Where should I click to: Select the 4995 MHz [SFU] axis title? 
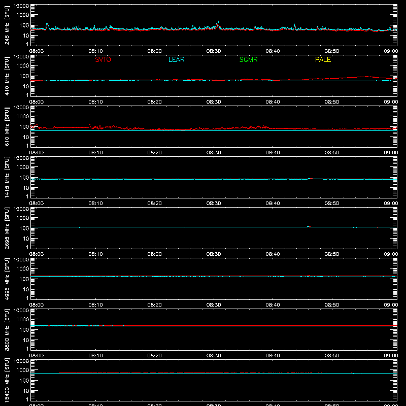coord(7,279)
